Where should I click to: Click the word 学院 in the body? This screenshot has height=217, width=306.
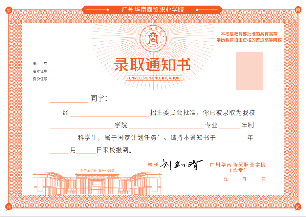click(121, 125)
